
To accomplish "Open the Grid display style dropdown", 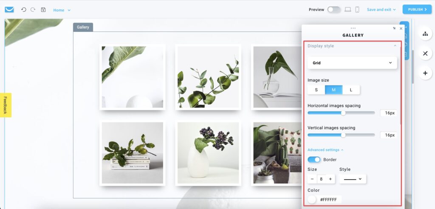I will pos(352,63).
